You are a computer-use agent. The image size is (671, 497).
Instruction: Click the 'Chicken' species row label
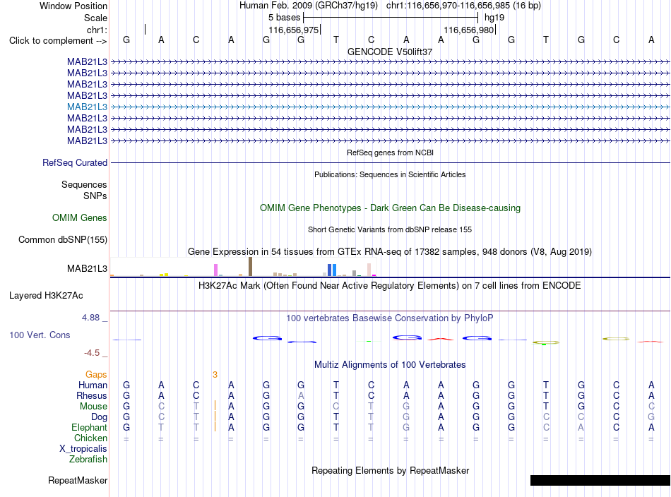90,438
